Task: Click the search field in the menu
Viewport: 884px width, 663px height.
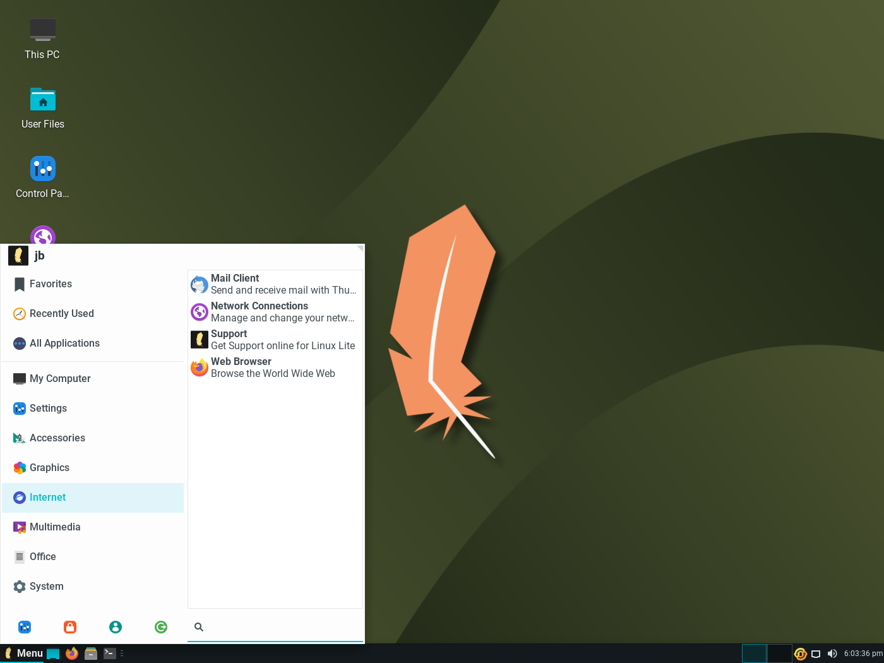Action: [x=275, y=627]
